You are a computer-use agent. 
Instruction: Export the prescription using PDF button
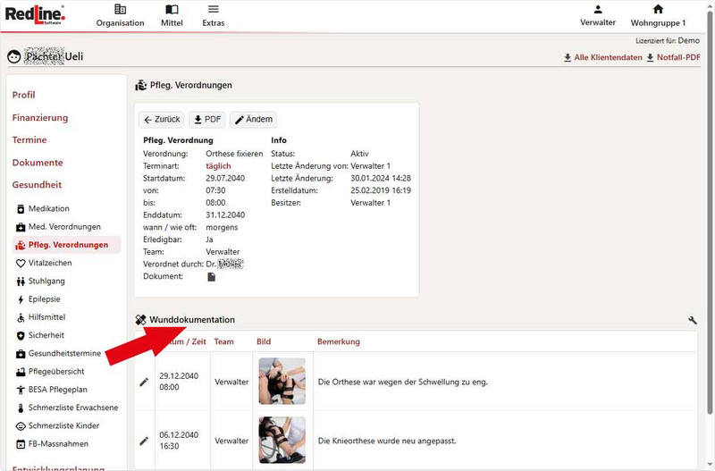[207, 120]
